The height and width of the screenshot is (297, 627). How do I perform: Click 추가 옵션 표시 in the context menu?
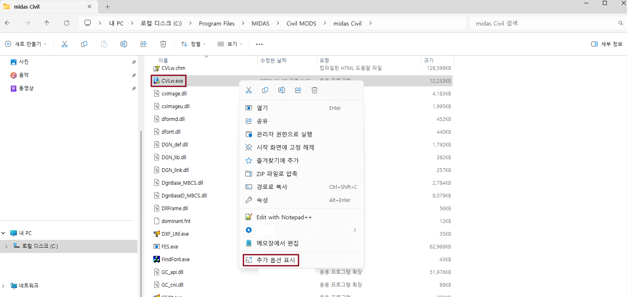point(301,260)
